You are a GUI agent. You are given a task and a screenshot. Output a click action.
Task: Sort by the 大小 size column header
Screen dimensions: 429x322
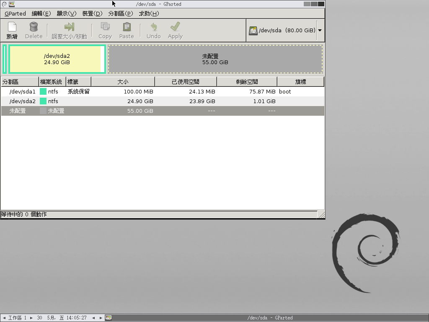point(123,82)
